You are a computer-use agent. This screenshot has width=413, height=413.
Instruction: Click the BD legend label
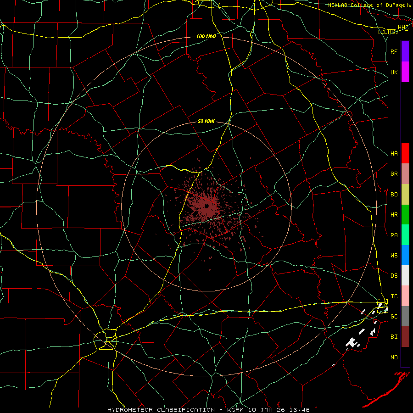394,195
